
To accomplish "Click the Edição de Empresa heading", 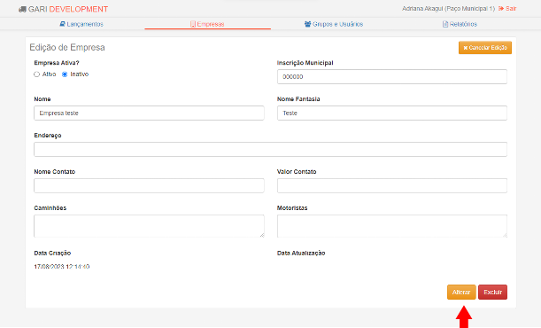I will (x=67, y=47).
